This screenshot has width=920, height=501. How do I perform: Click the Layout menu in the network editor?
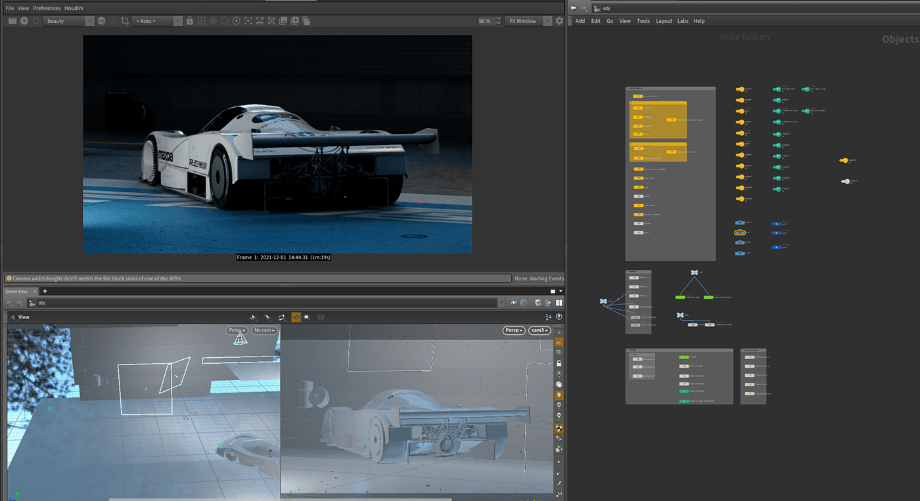click(664, 20)
